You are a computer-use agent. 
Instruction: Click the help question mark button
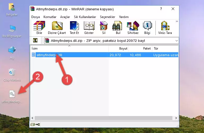(161, 9)
